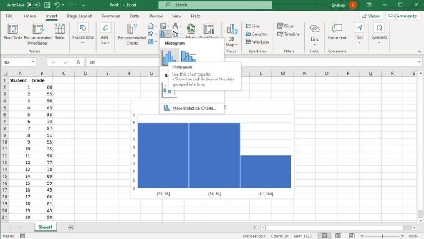This screenshot has width=424, height=239.
Task: Click the Undo arrow
Action: pyautogui.click(x=57, y=5)
